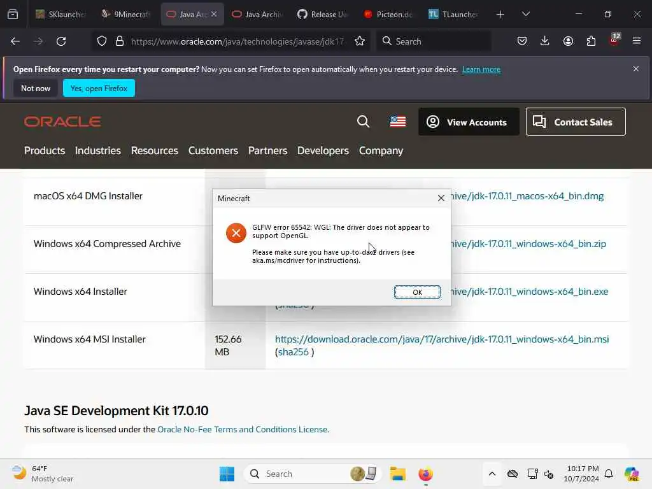Screen dimensions: 652x489
Task: Click the Not now button
Action: (36, 88)
